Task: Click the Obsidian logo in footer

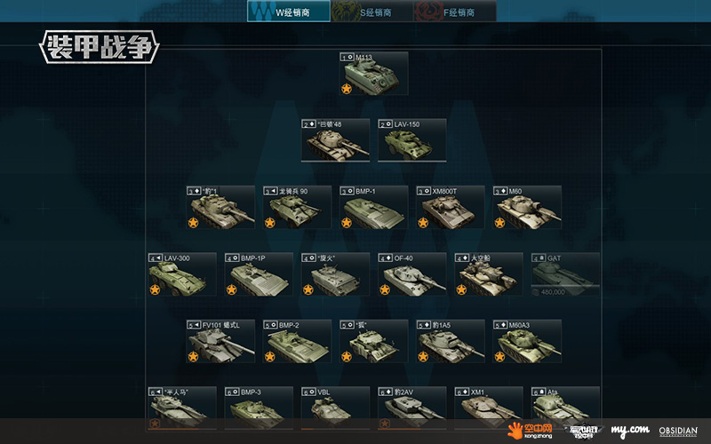Action: tap(678, 431)
